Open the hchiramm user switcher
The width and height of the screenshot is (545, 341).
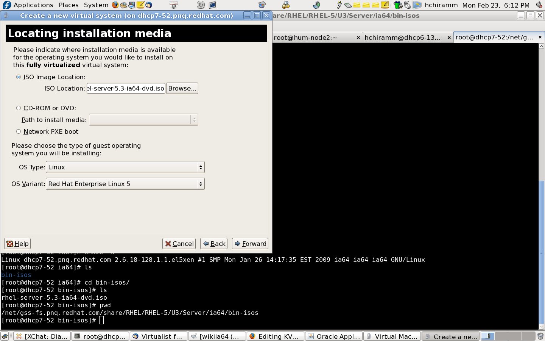441,5
